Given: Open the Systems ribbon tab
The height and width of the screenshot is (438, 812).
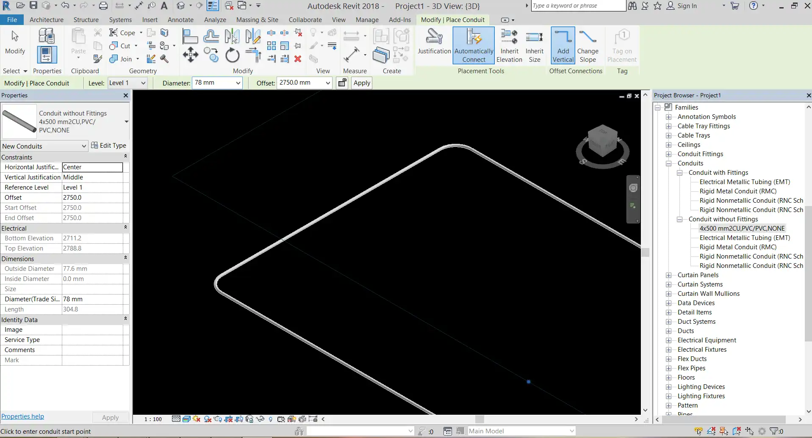Looking at the screenshot, I should pyautogui.click(x=120, y=20).
